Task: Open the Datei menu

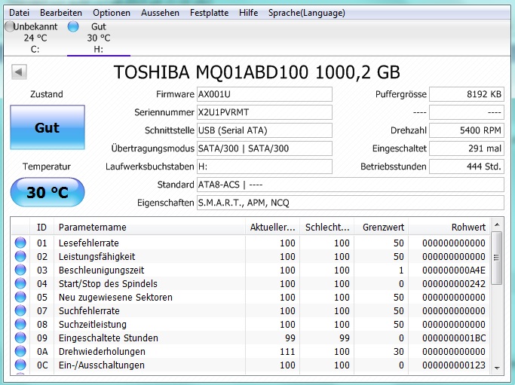Action: (19, 13)
